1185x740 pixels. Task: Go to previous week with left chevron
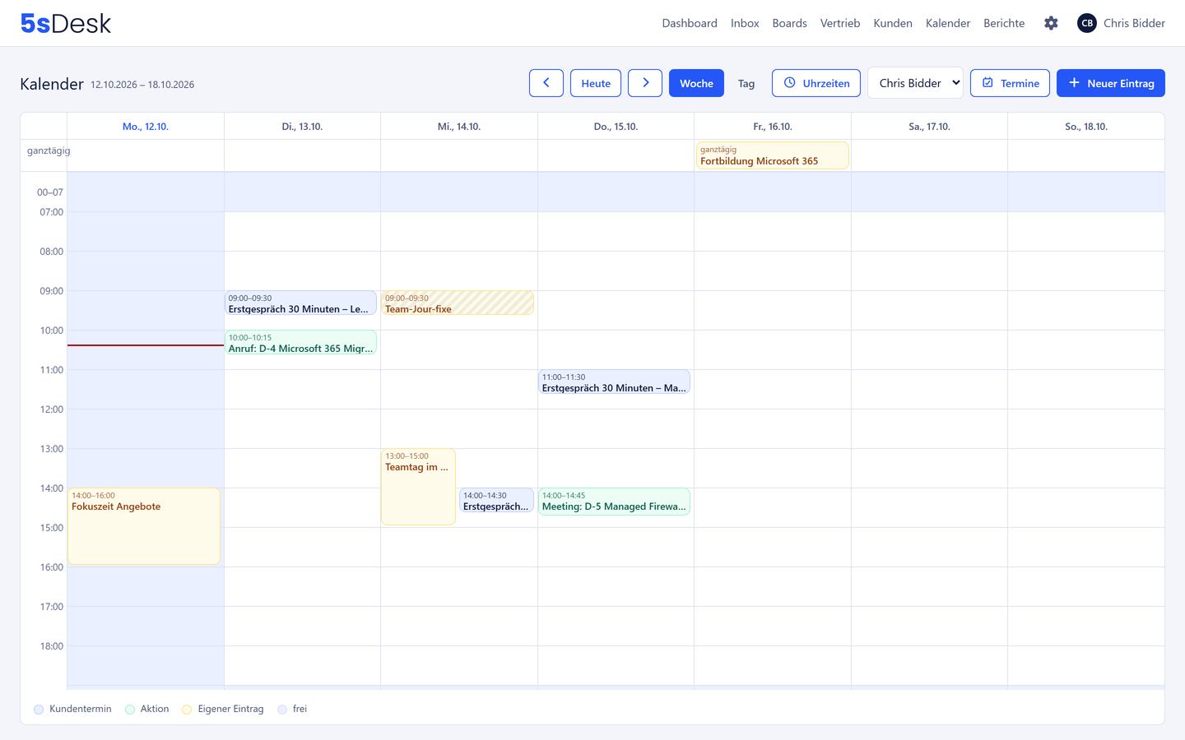546,83
